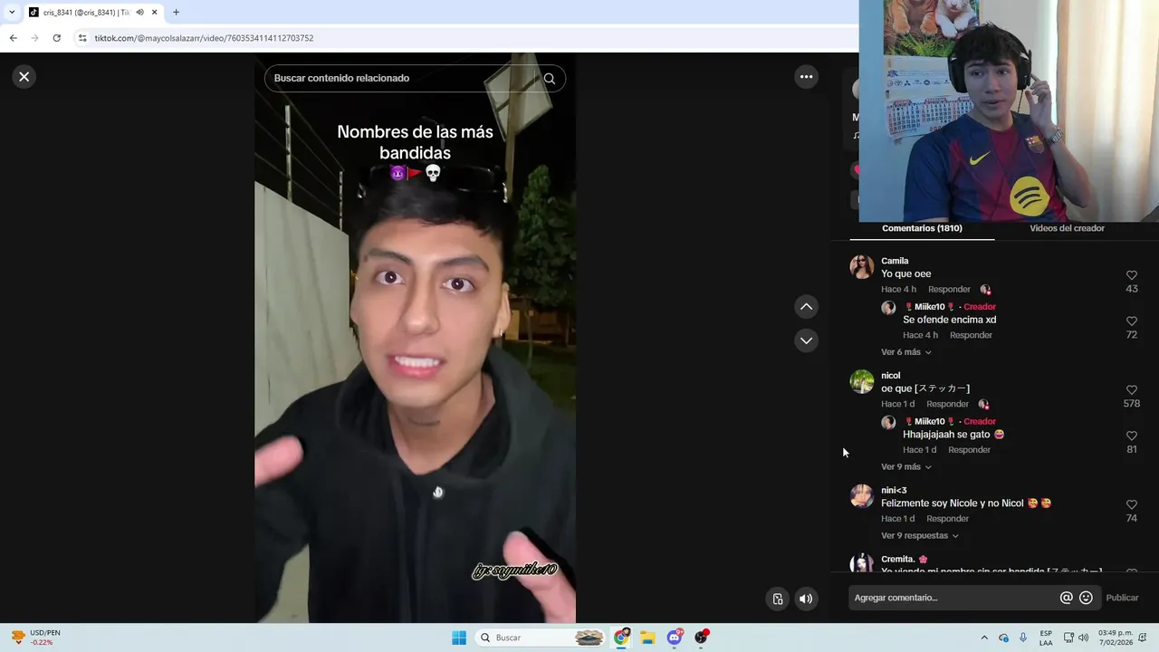Click the browser back arrow
Screen dimensions: 1159x652
point(13,38)
